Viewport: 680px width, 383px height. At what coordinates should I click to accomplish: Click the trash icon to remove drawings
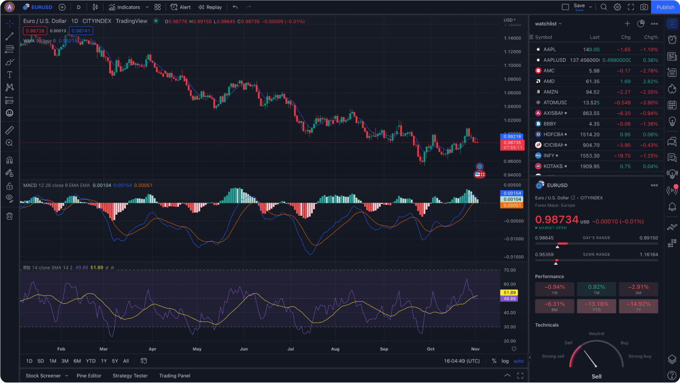click(x=9, y=216)
